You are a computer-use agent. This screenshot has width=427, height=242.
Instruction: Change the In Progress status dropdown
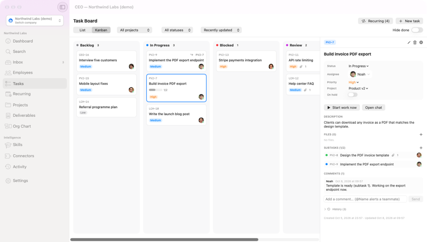tap(358, 66)
